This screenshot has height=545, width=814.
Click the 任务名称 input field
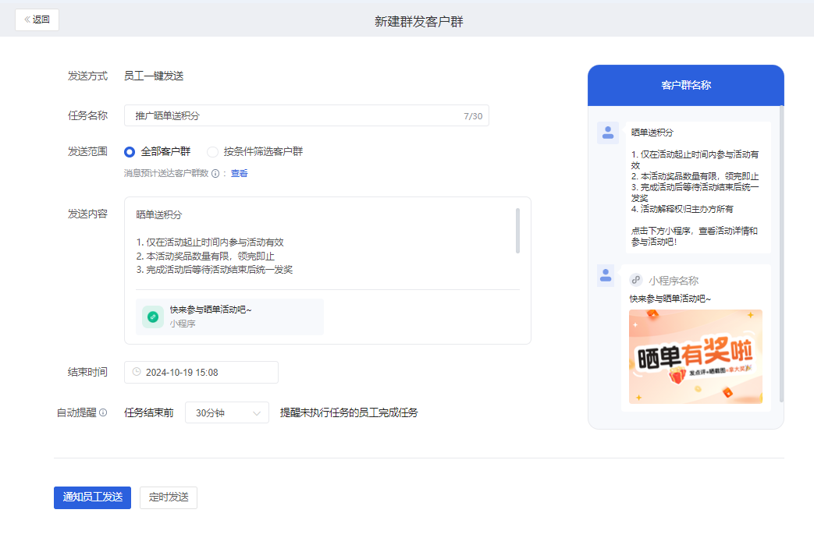click(x=306, y=115)
